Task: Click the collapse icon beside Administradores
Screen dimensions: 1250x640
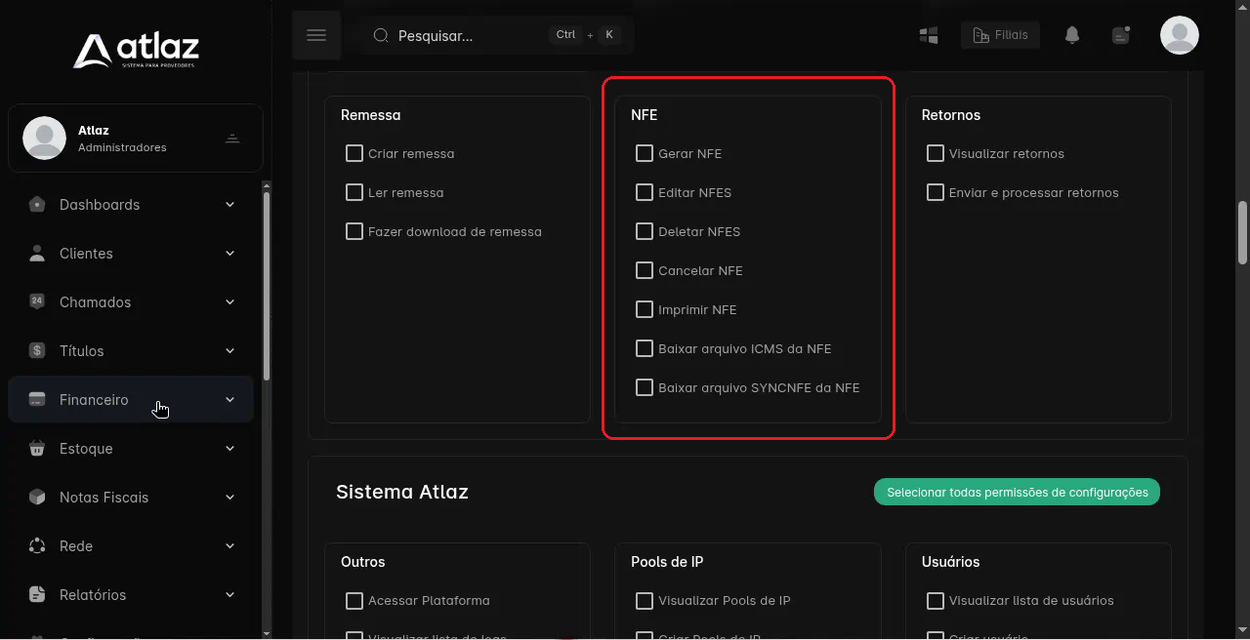Action: (x=232, y=139)
